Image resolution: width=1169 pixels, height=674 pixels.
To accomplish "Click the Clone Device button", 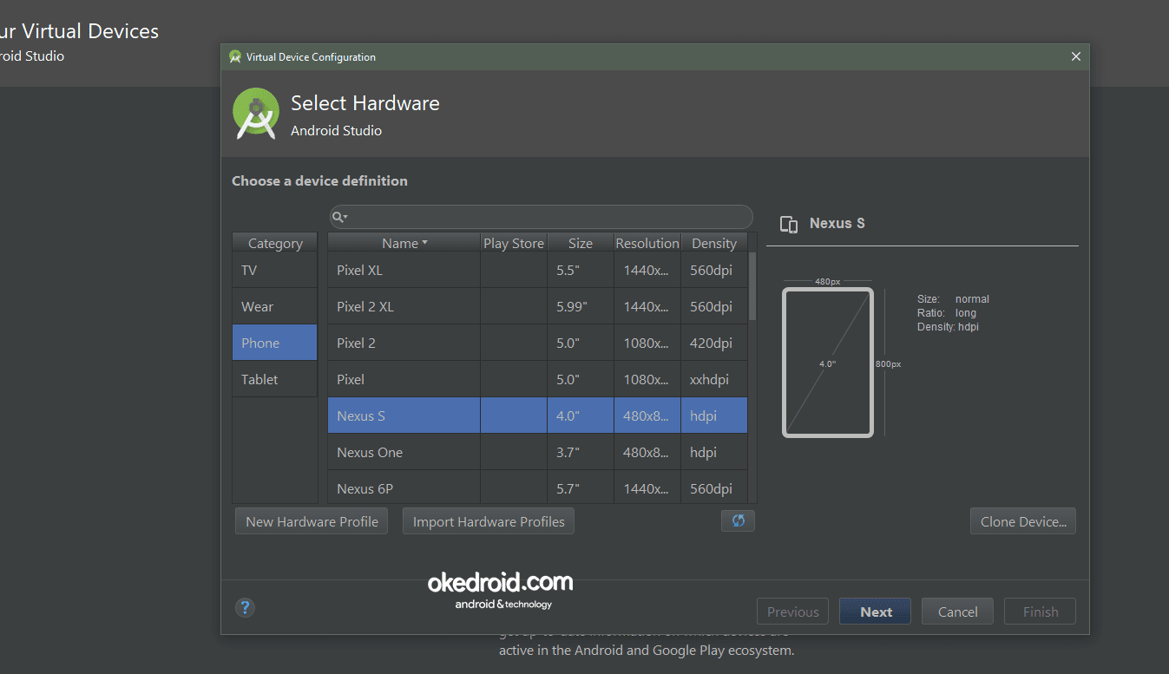I will (x=1023, y=521).
